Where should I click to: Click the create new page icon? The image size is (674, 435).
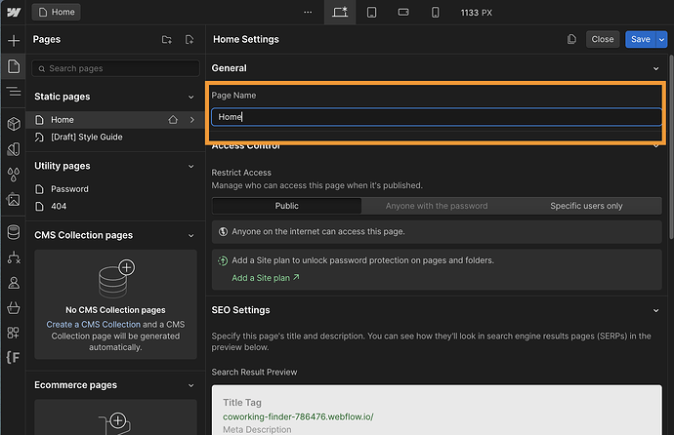pyautogui.click(x=190, y=40)
